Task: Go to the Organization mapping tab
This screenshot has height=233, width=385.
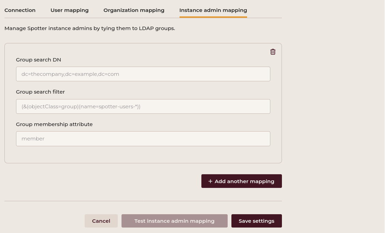Action: (x=134, y=10)
